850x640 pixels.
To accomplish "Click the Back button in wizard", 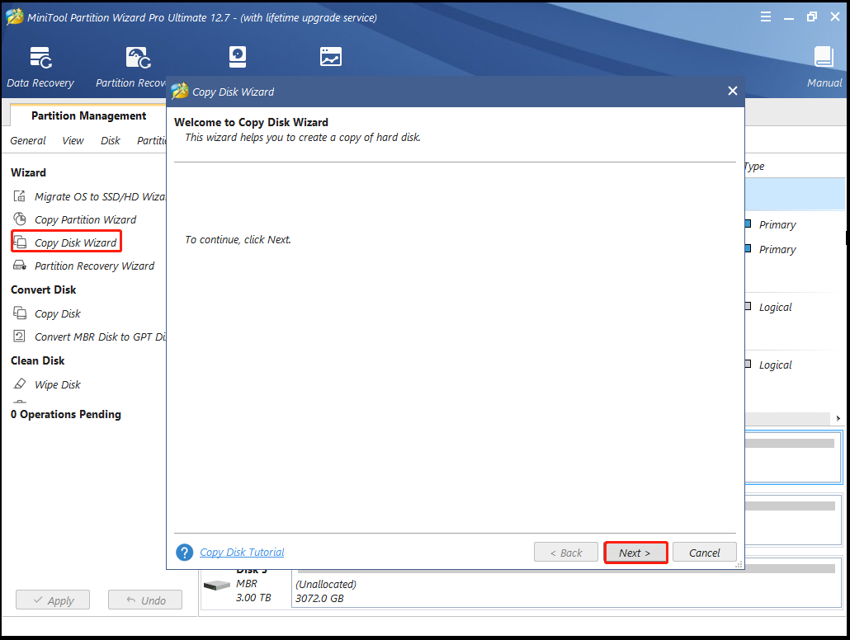I will (x=566, y=553).
